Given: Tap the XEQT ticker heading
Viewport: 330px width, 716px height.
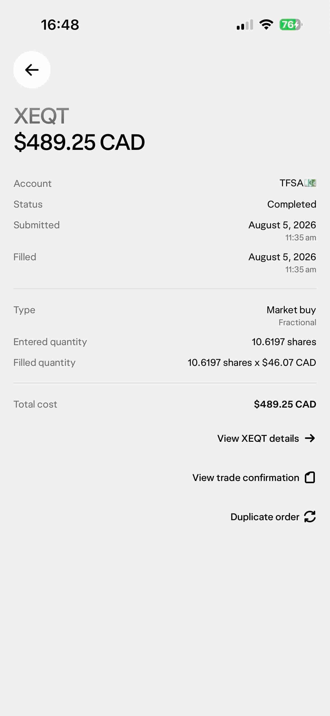Looking at the screenshot, I should 41,116.
